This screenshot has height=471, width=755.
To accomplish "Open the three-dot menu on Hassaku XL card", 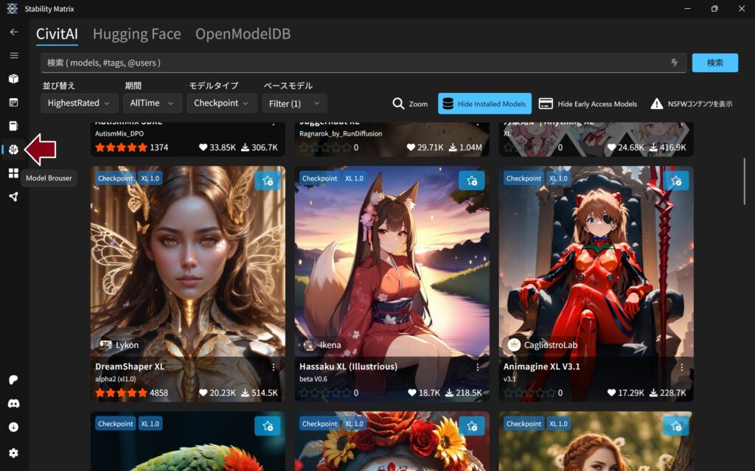I will 478,366.
